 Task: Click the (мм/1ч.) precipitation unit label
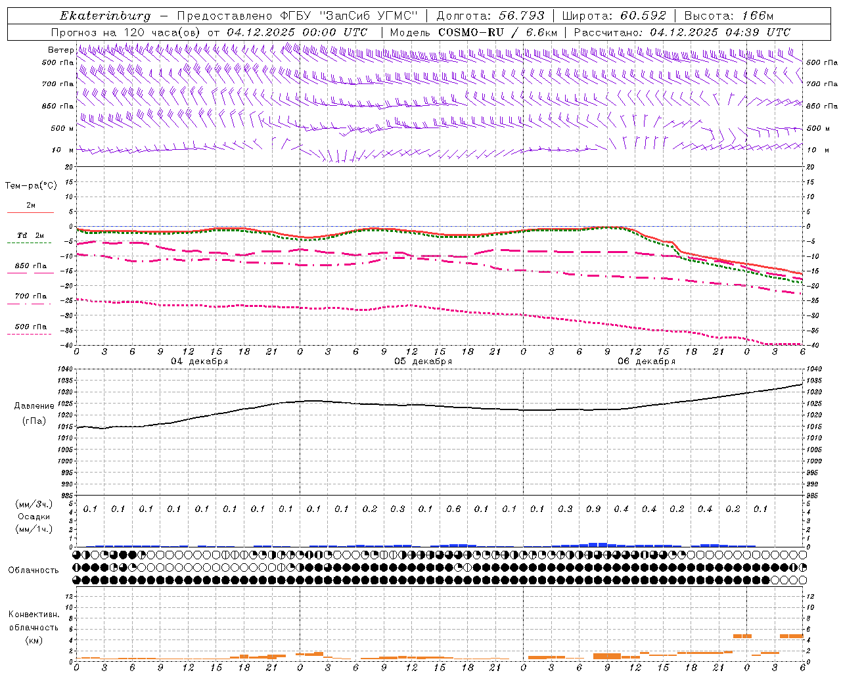tap(34, 529)
